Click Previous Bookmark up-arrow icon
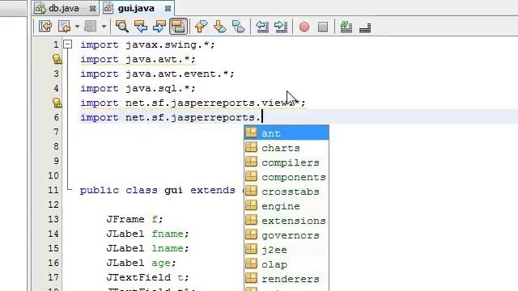 [202, 27]
